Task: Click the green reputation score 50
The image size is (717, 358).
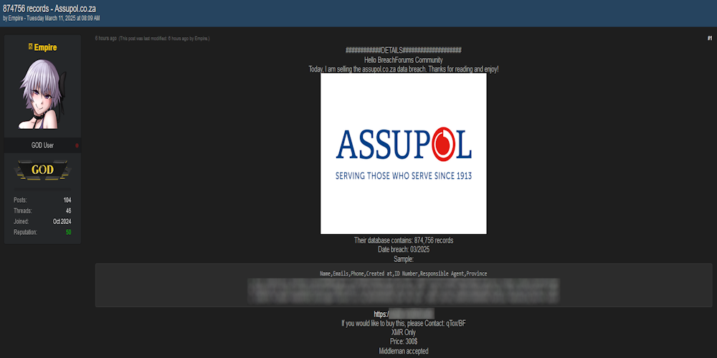Action: point(68,233)
